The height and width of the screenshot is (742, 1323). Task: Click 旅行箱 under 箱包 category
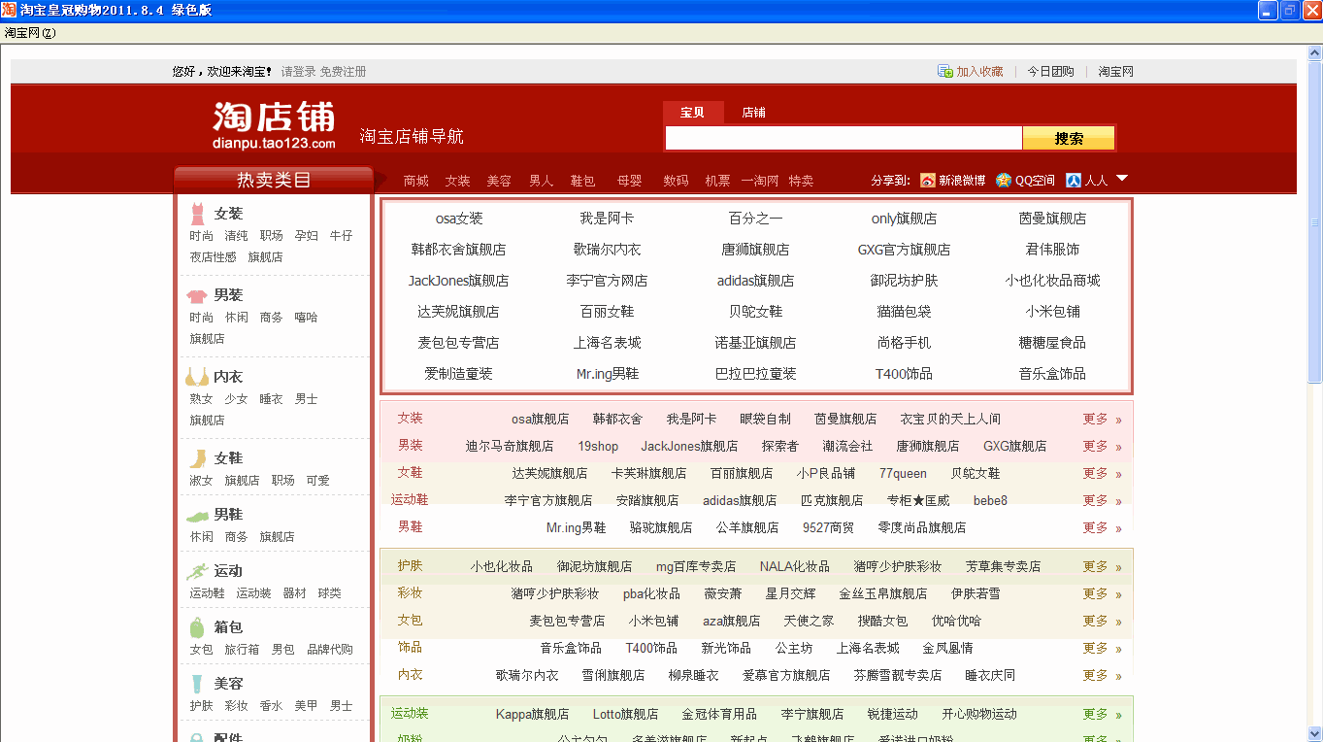(242, 650)
